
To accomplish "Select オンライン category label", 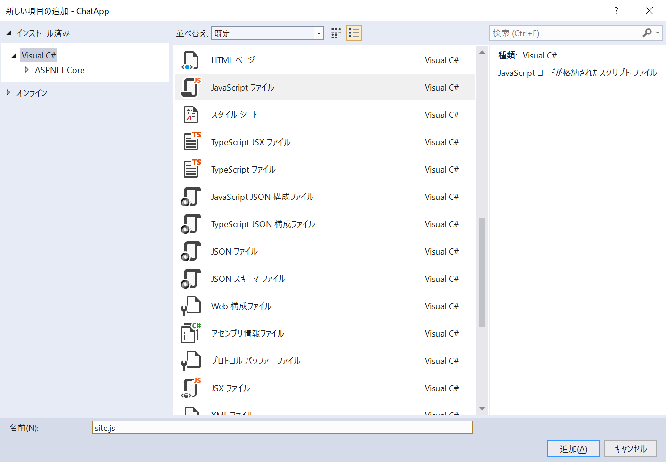I will [32, 93].
